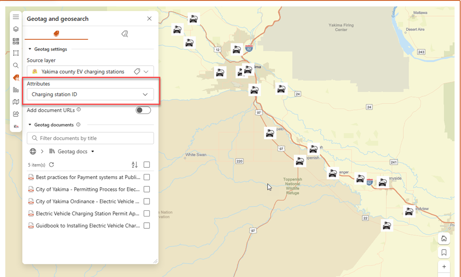
Task: Open the Attributes dropdown showing Charging station ID
Action: click(90, 95)
